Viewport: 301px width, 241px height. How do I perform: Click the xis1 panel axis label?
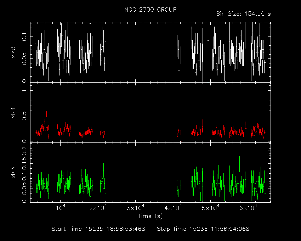click(x=13, y=113)
